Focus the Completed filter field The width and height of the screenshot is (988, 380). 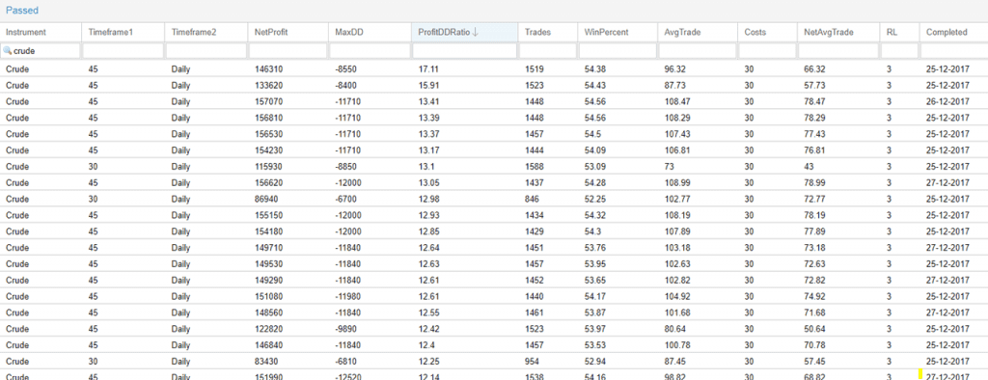953,51
